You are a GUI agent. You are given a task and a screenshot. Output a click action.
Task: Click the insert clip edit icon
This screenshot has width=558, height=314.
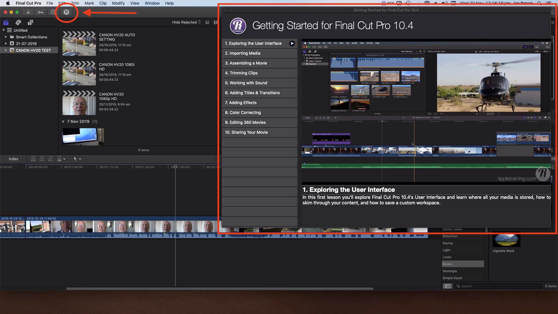pos(42,159)
